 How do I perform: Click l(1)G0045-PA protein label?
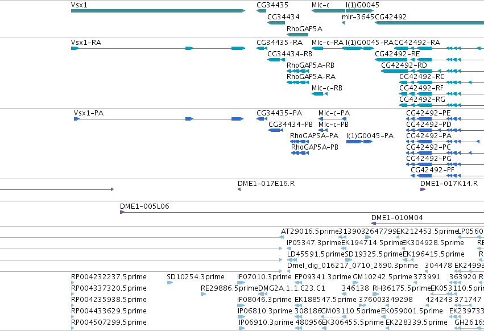pos(370,135)
